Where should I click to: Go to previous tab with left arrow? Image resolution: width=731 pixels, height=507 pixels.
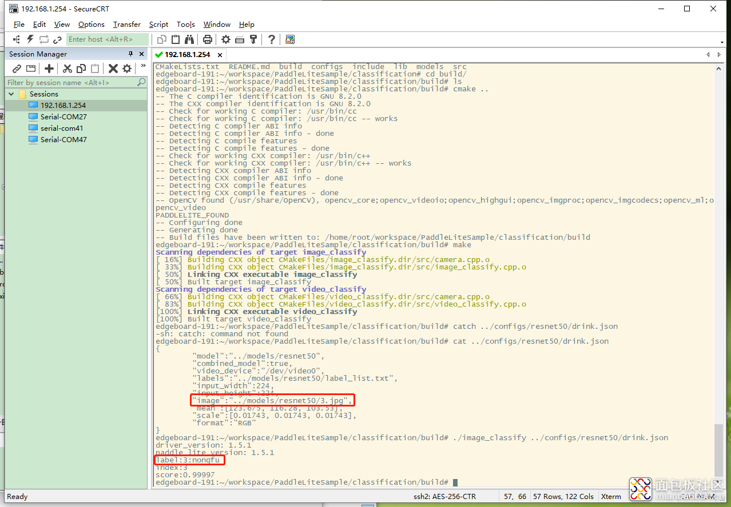pos(709,55)
